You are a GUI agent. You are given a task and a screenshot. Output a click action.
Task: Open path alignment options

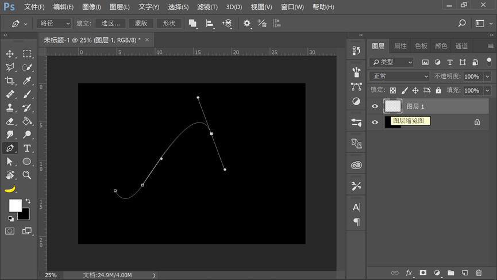(210, 23)
